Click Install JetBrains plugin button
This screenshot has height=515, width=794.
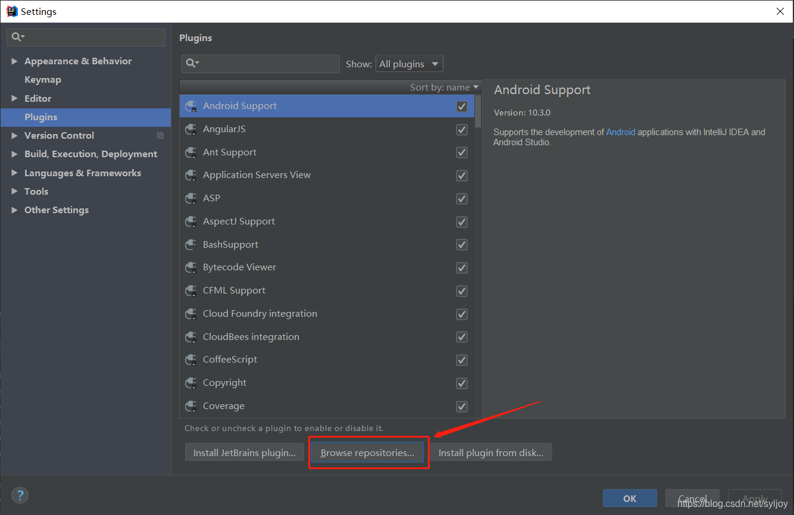[245, 452]
